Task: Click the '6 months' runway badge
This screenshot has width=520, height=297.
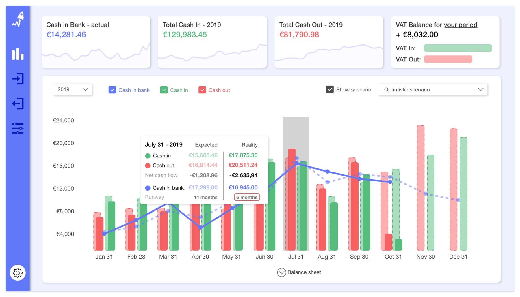Action: [x=247, y=197]
